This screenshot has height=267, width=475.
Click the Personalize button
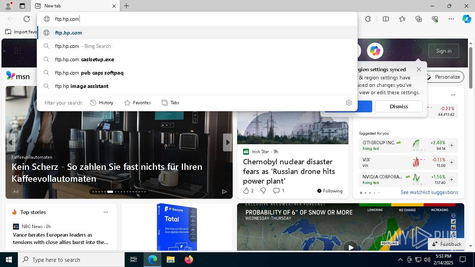(x=444, y=77)
